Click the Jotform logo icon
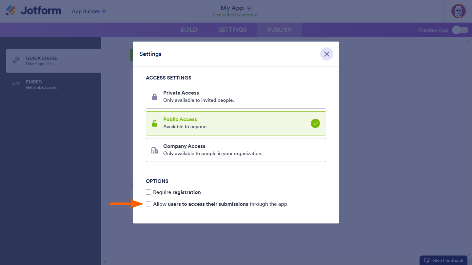 11,10
